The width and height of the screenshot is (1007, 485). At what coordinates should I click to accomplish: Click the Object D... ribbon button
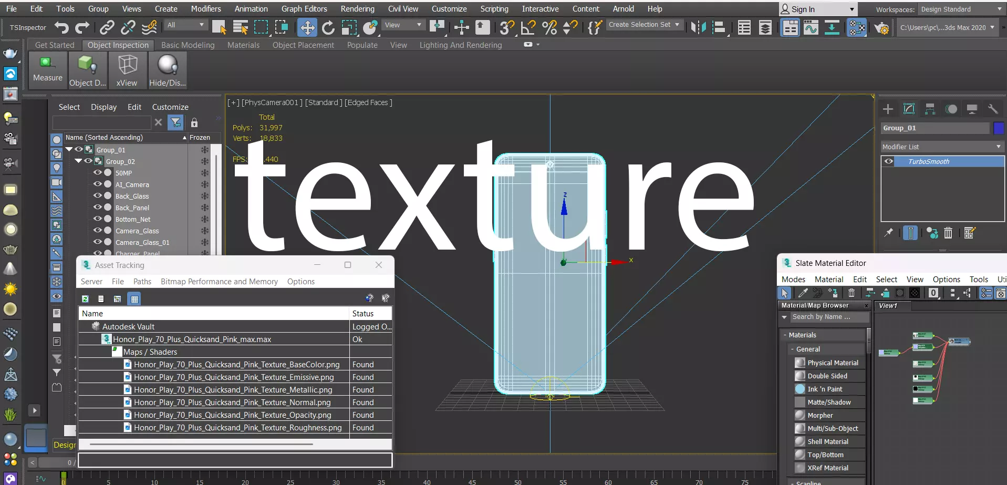[88, 70]
